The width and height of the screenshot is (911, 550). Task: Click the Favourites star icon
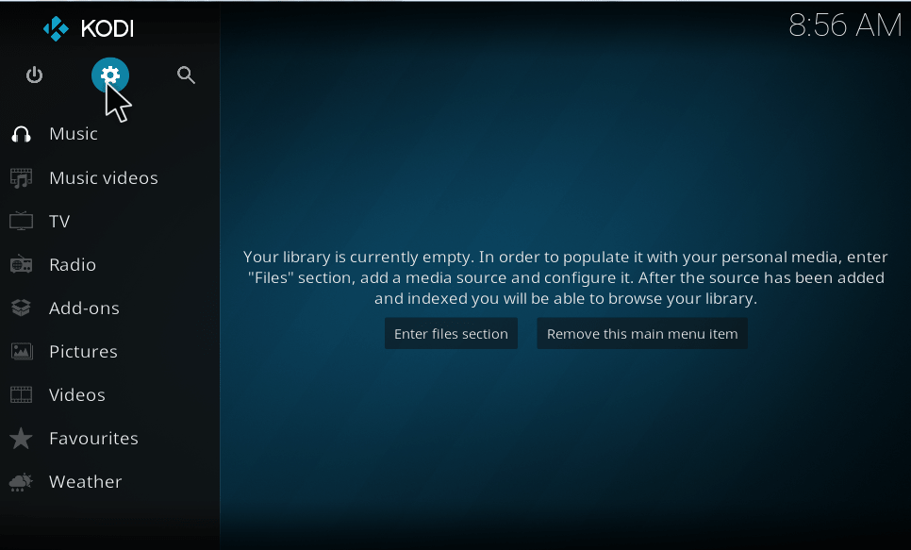click(21, 438)
